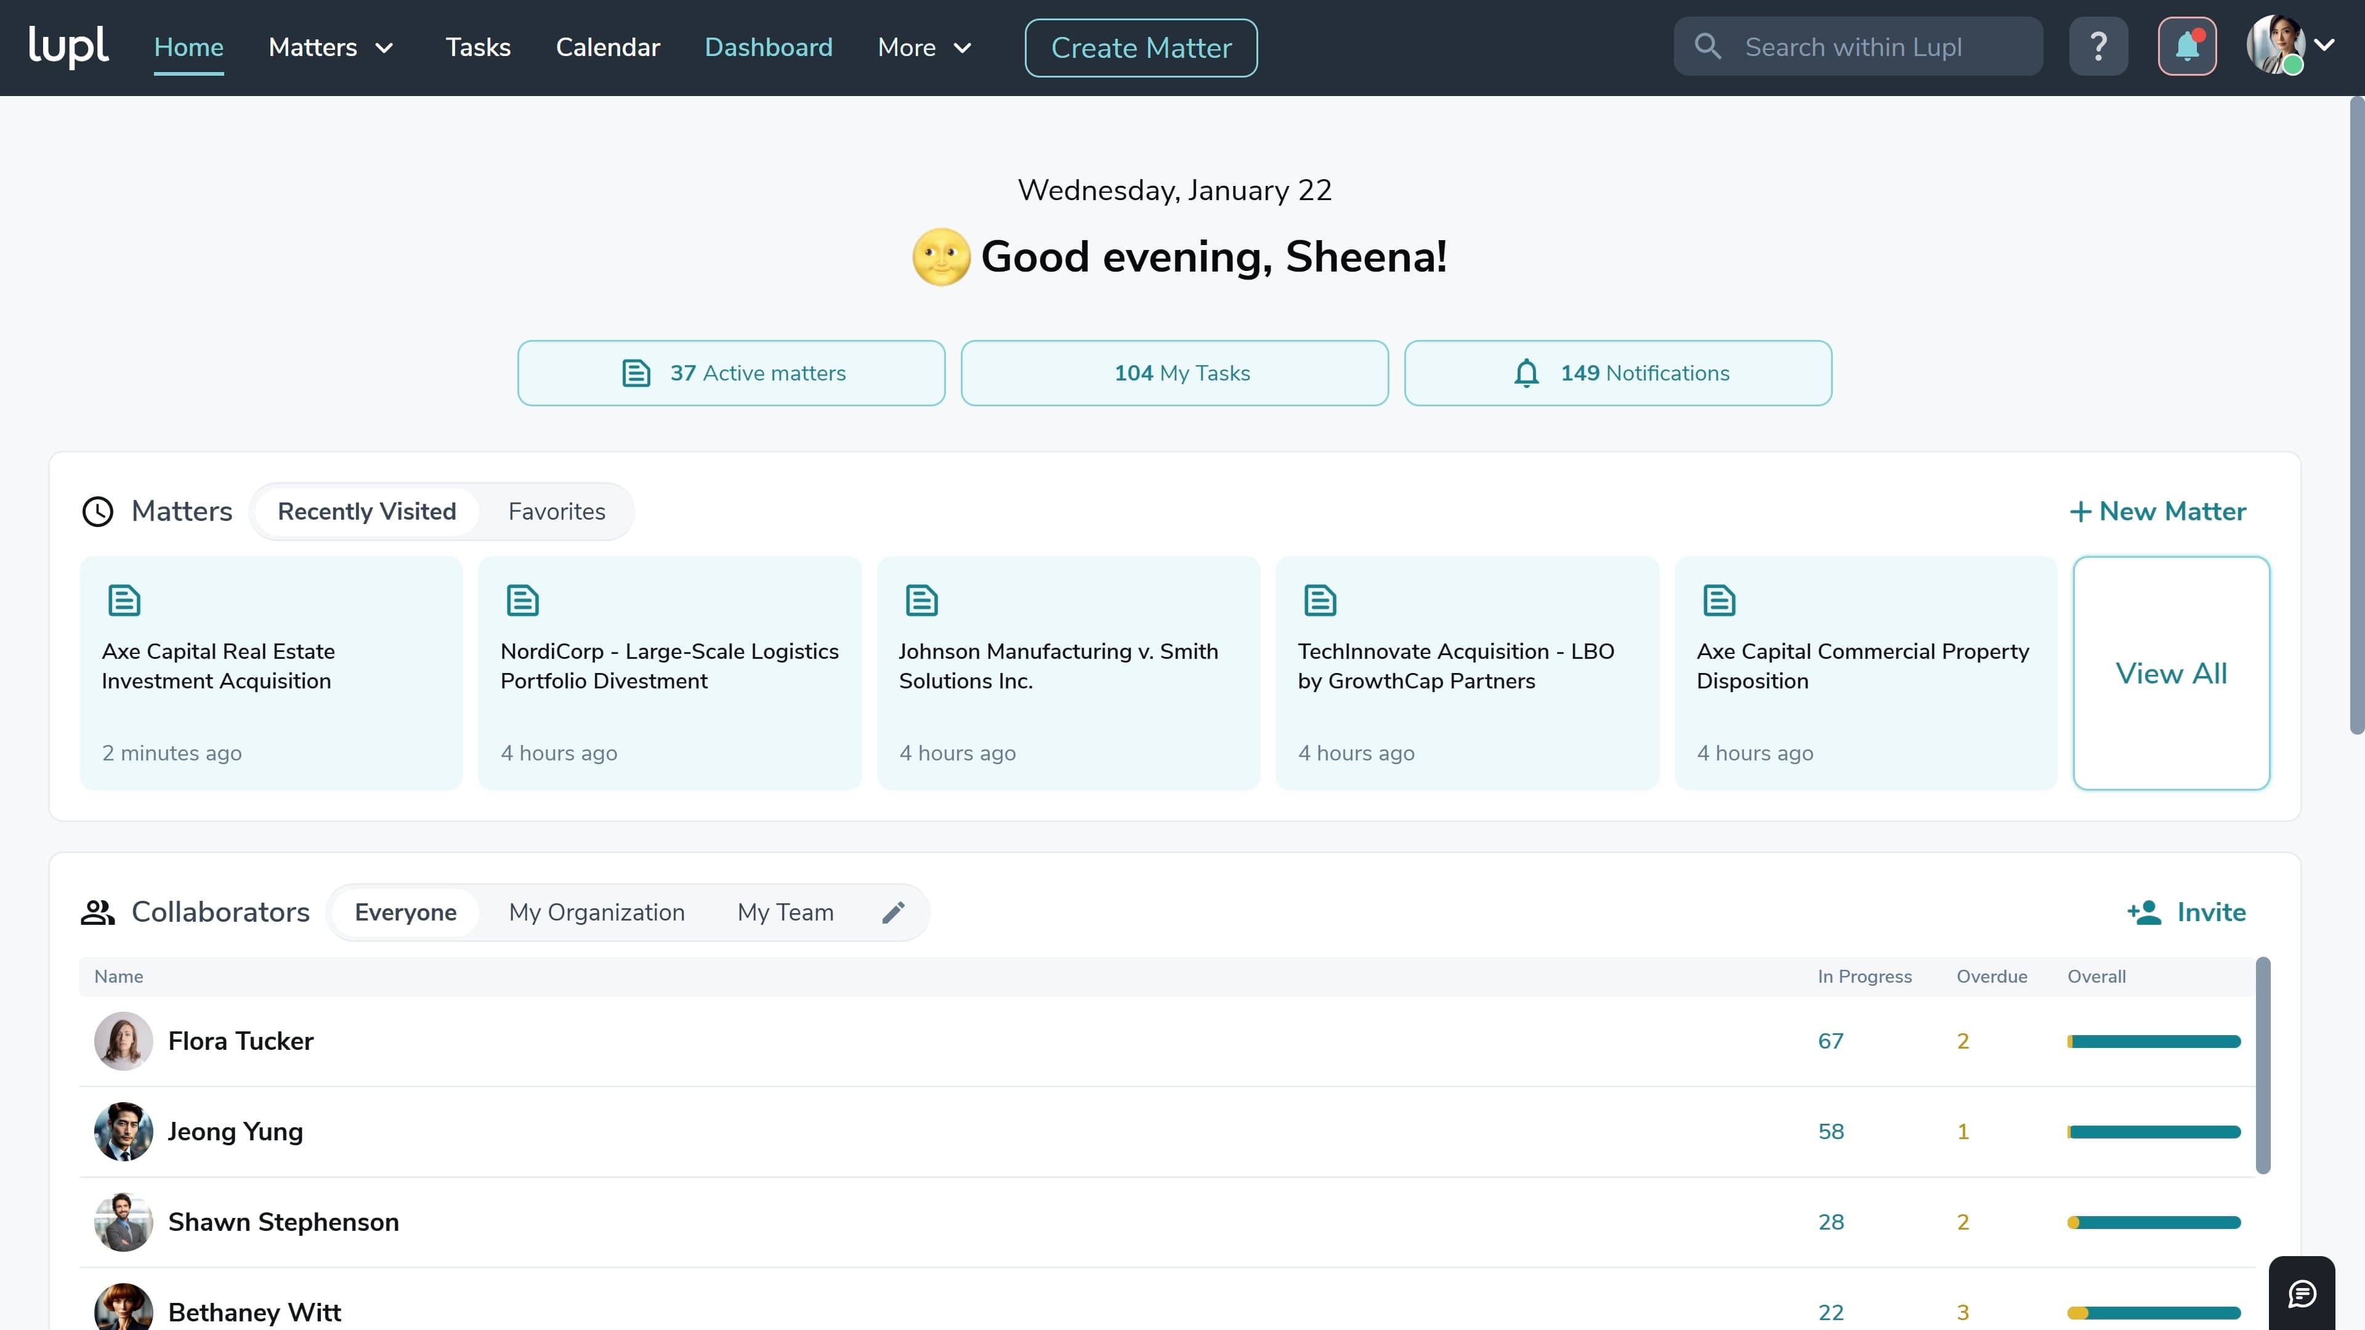Show My Organization collaborators
This screenshot has height=1330, width=2365.
pyautogui.click(x=597, y=913)
